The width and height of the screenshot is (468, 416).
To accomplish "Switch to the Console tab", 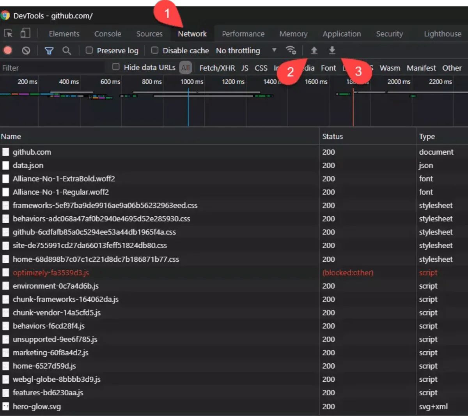I will click(107, 33).
